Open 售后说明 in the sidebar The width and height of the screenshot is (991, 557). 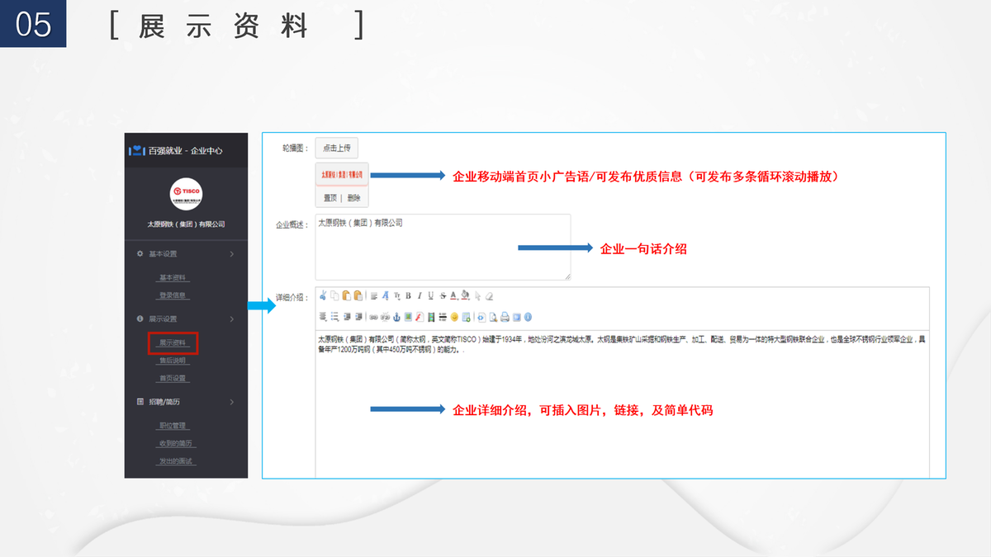click(173, 361)
